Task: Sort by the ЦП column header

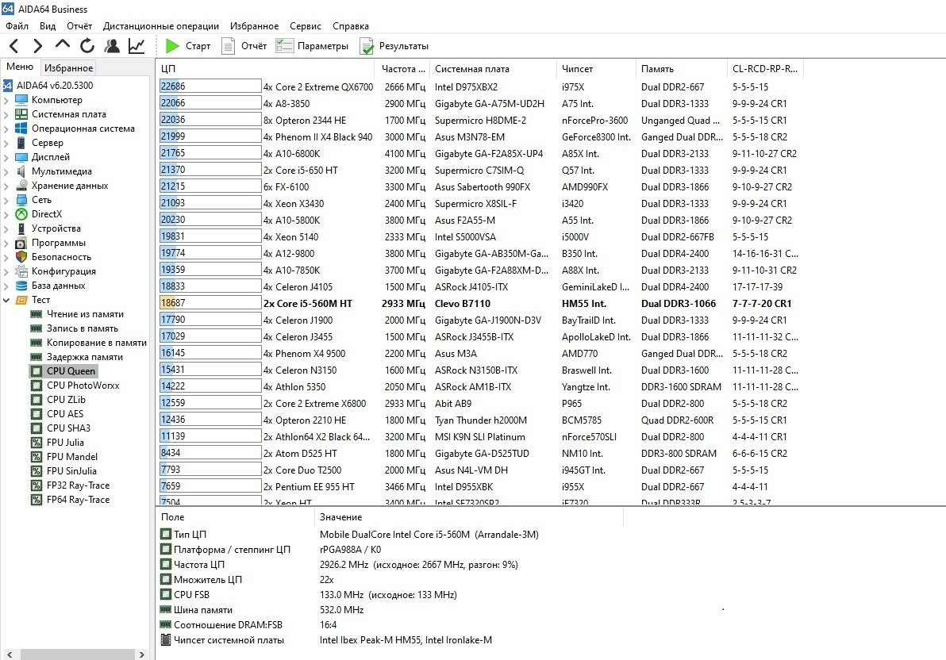Action: [x=266, y=69]
